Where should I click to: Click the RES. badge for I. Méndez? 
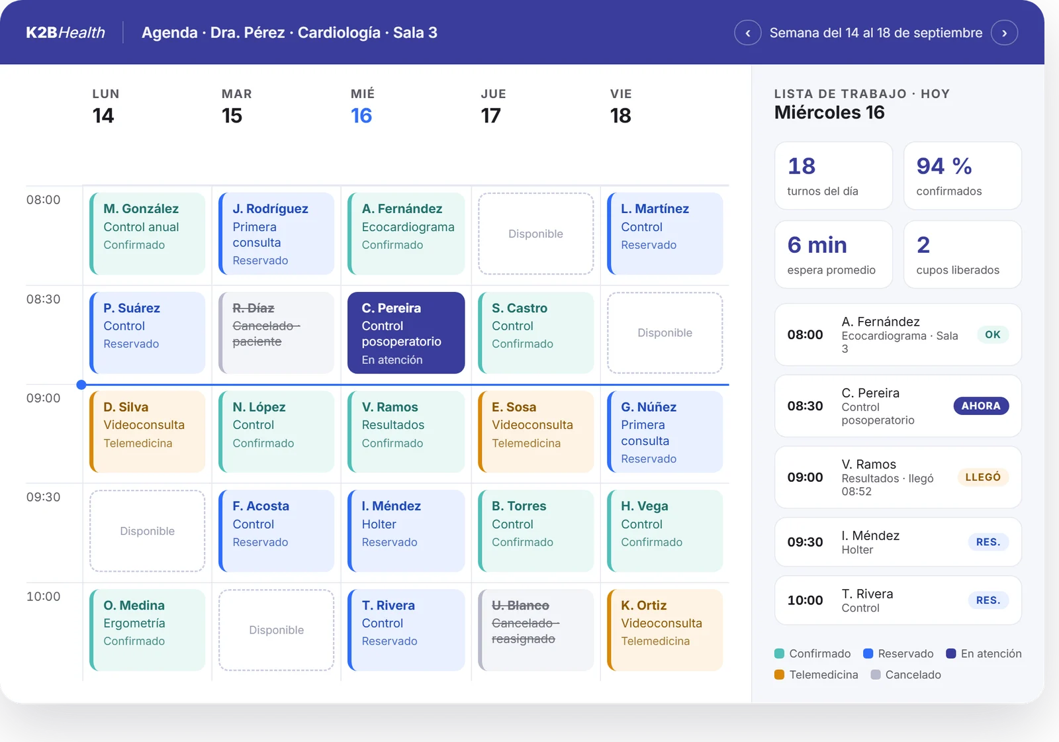(988, 542)
